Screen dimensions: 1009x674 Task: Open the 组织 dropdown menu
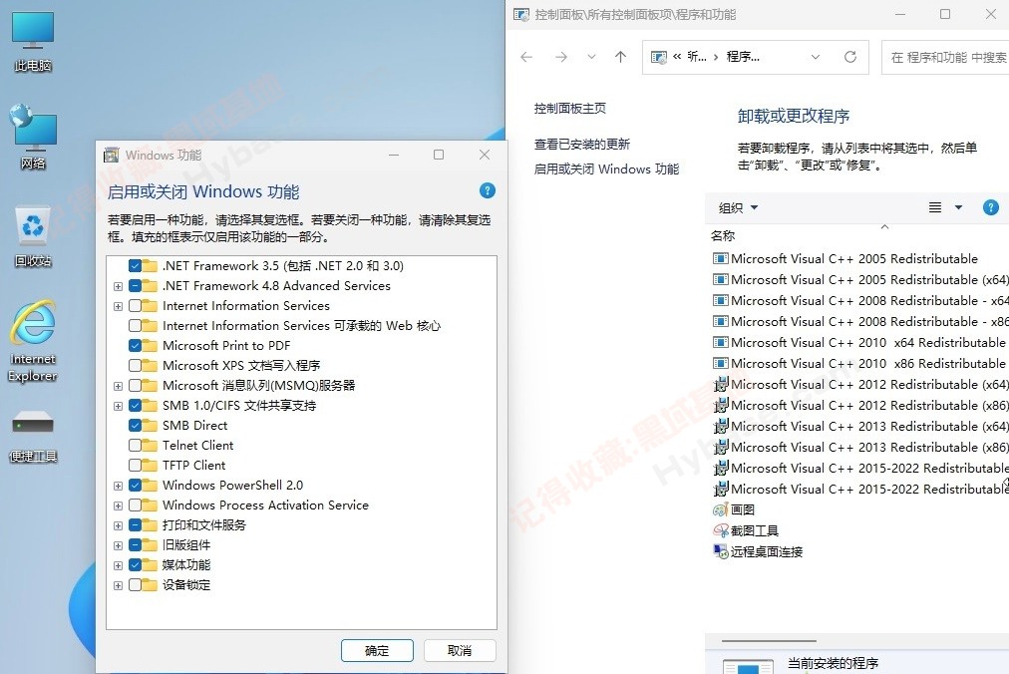pyautogui.click(x=738, y=207)
